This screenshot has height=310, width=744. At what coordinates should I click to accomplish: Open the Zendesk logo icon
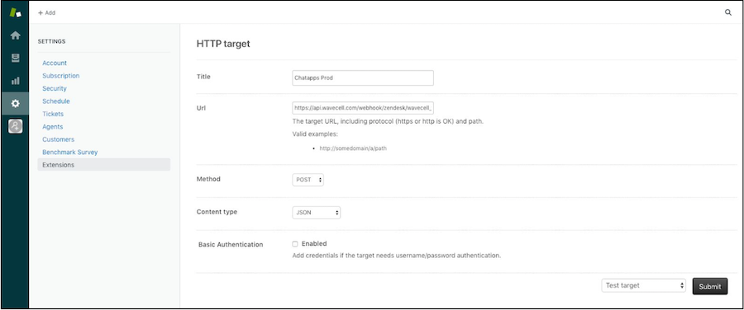(15, 12)
